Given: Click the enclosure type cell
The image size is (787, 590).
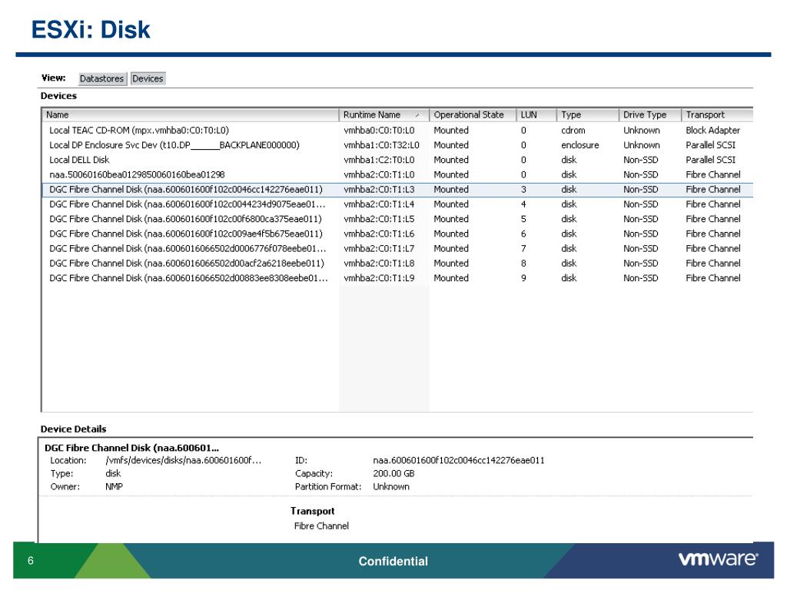Looking at the screenshot, I should pos(580,145).
